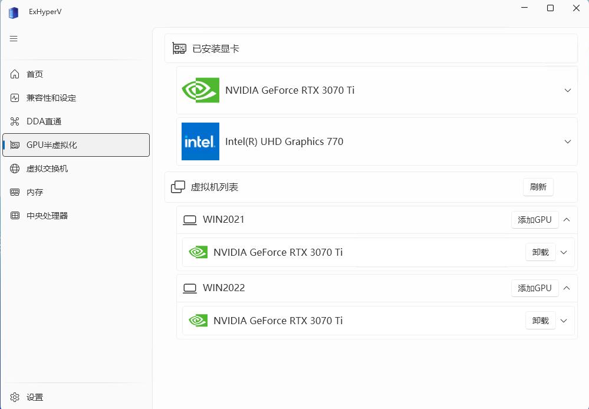Click 添加GPU for WIN2021
Image resolution: width=589 pixels, height=409 pixels.
[x=534, y=220]
